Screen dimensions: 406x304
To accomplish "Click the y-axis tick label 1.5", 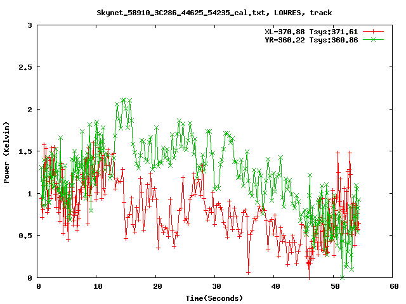I will point(25,151).
